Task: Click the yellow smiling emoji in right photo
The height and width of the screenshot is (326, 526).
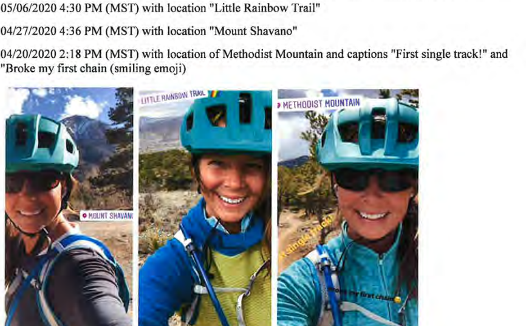Action: pos(397,300)
